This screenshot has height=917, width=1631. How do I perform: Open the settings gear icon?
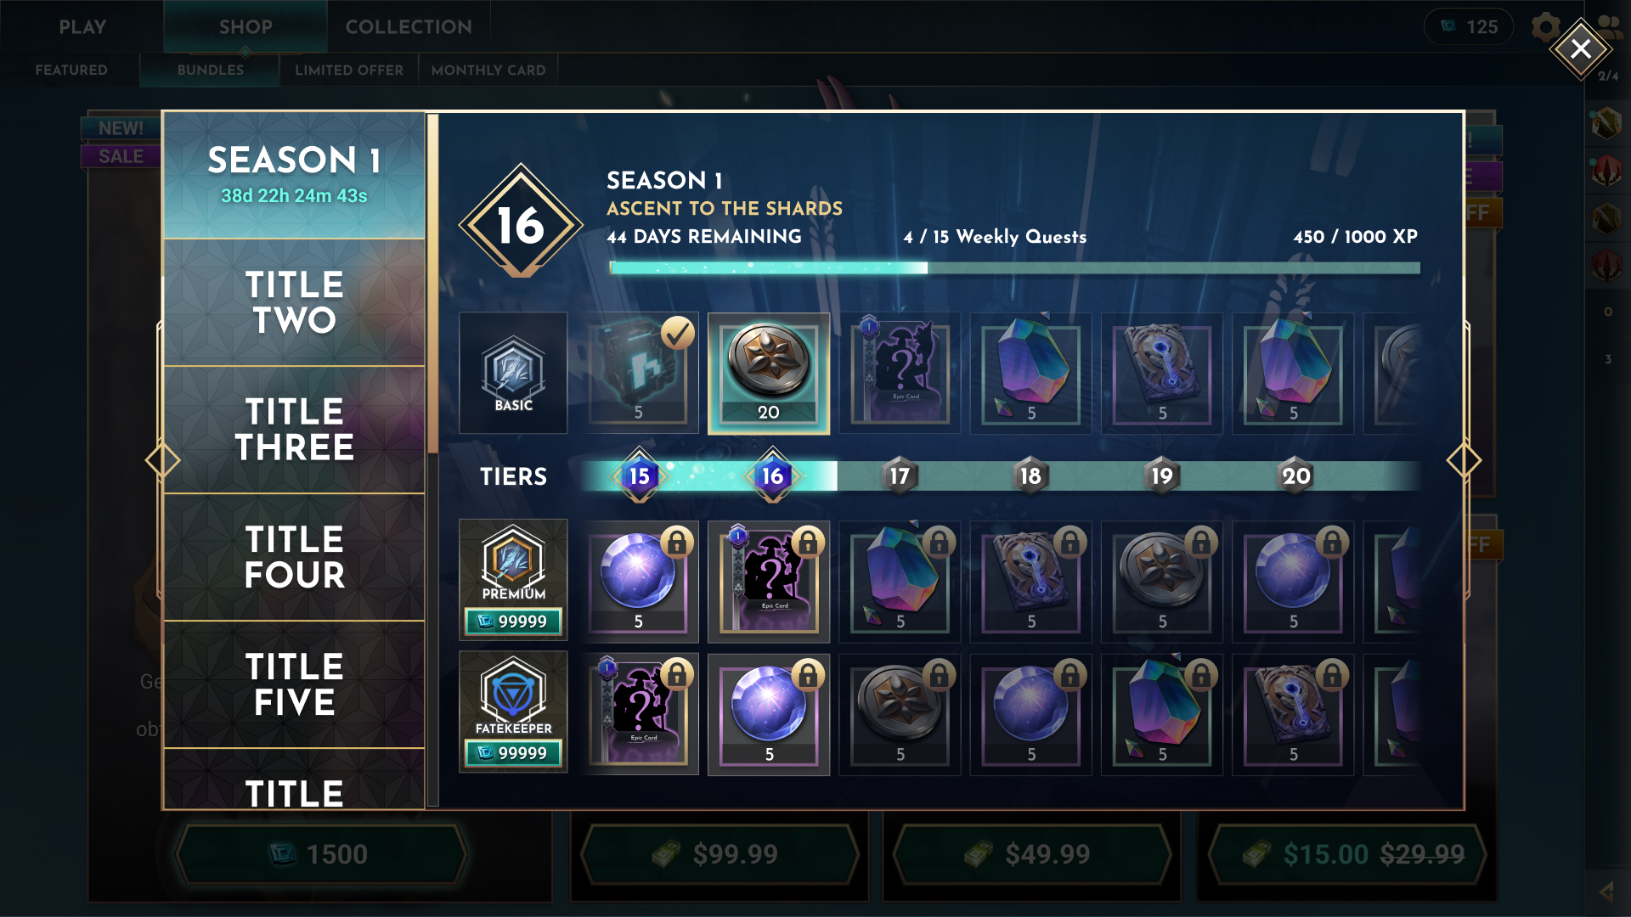pyautogui.click(x=1545, y=27)
